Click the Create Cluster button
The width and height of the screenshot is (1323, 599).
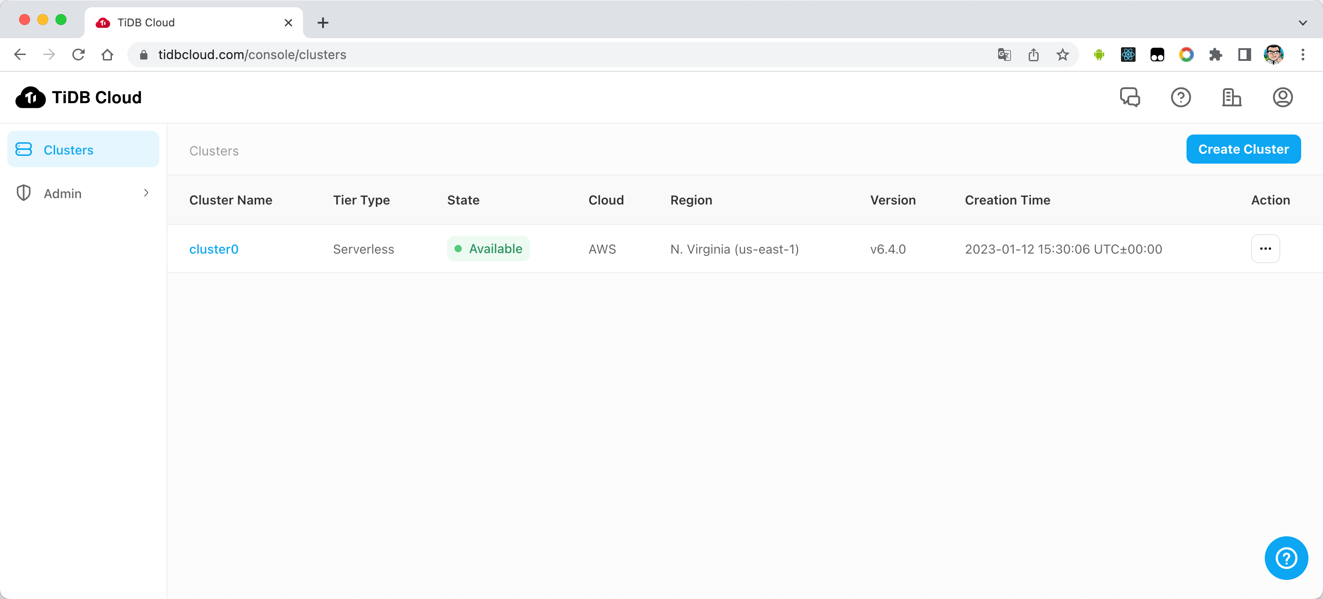pos(1243,149)
